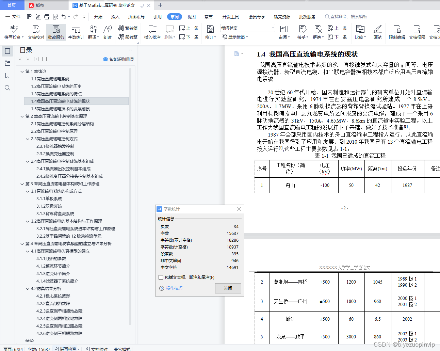Click the 拒绝 reject changes icon
440x351 pixels.
(318, 32)
